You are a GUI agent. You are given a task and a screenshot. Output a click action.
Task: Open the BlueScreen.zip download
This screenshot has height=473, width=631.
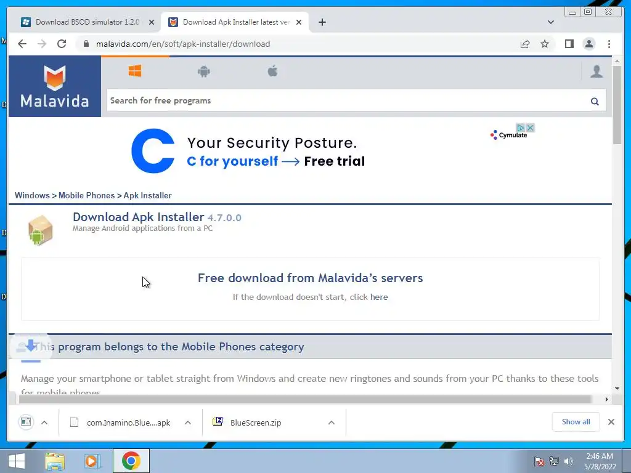[x=248, y=422]
